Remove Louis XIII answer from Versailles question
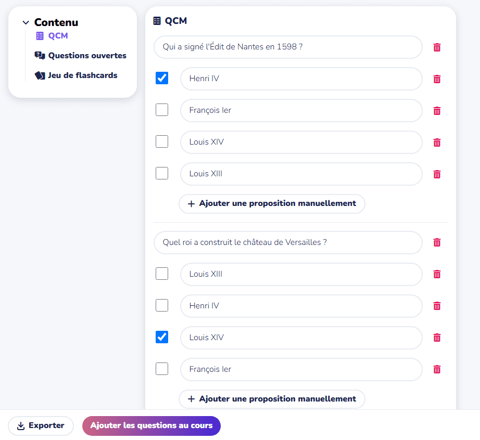Image resolution: width=480 pixels, height=440 pixels. (x=437, y=274)
